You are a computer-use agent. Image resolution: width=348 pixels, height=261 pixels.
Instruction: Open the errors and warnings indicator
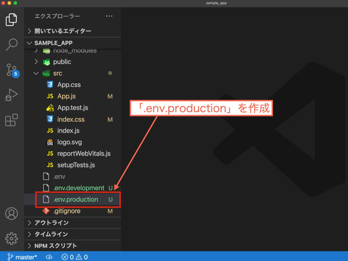point(74,257)
